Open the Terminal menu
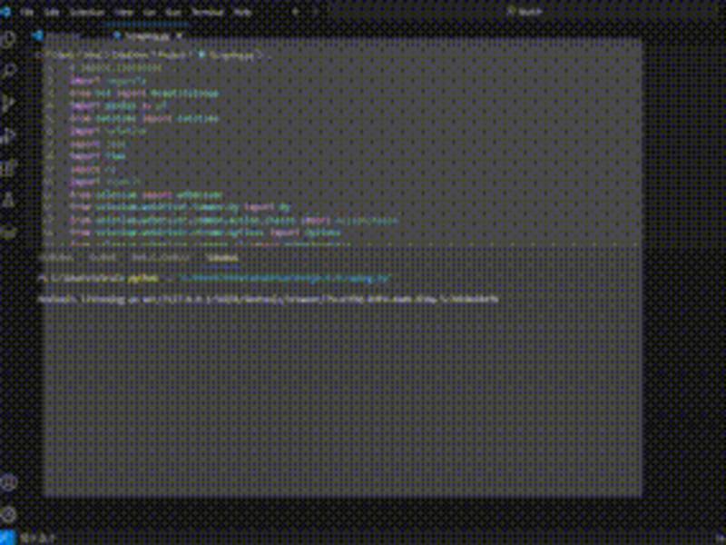The width and height of the screenshot is (726, 545). [208, 12]
